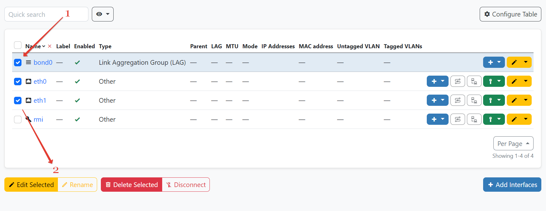This screenshot has width=546, height=211.
Task: Trace the eth0 interface cable path
Action: pyautogui.click(x=457, y=82)
